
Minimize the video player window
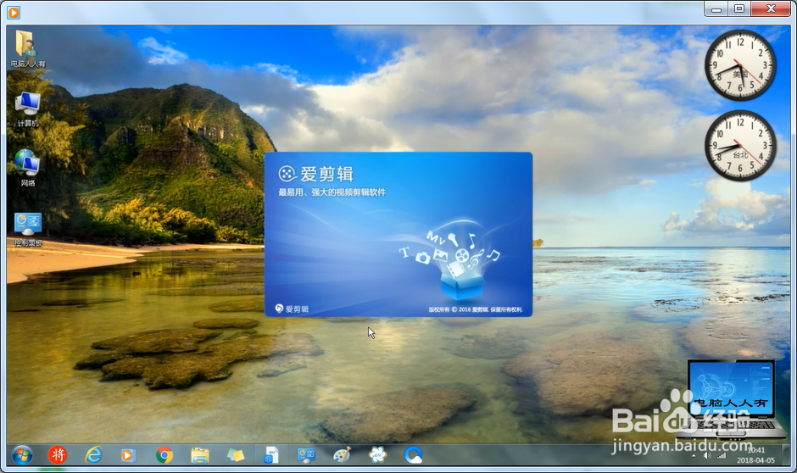pos(716,8)
